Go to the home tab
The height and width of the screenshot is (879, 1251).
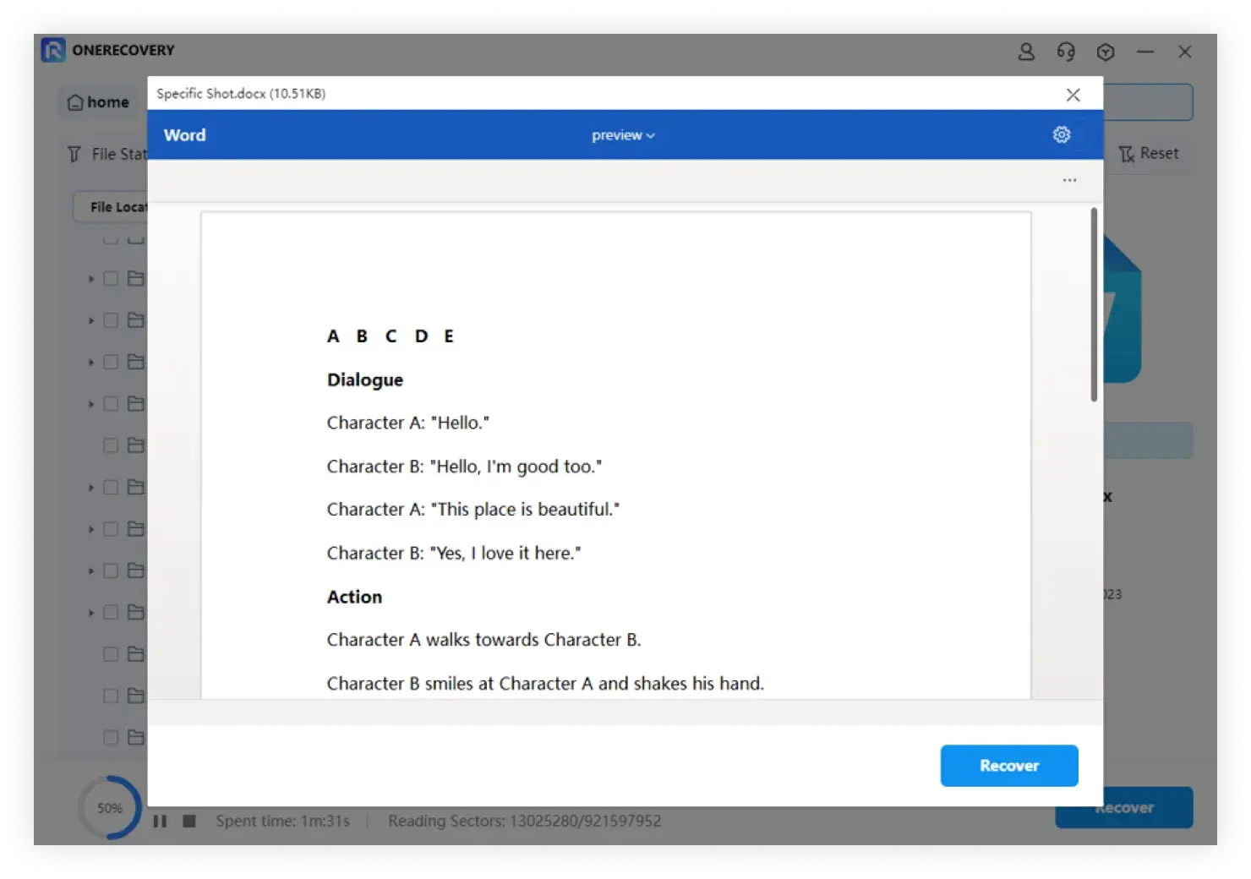click(99, 102)
